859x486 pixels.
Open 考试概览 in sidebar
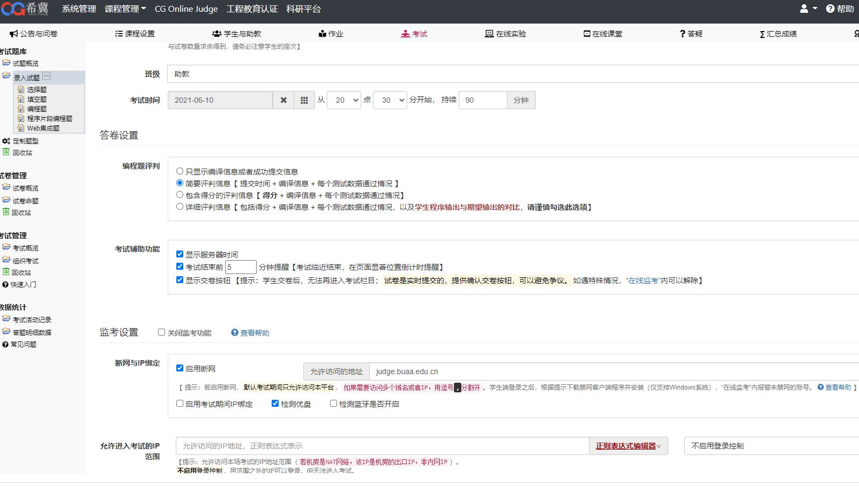[x=26, y=248]
